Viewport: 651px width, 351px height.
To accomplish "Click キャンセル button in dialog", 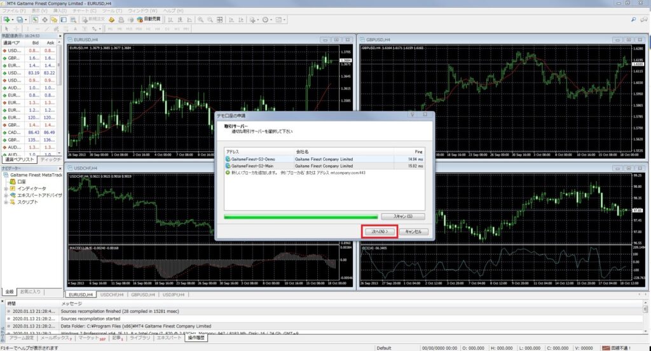I will point(413,232).
